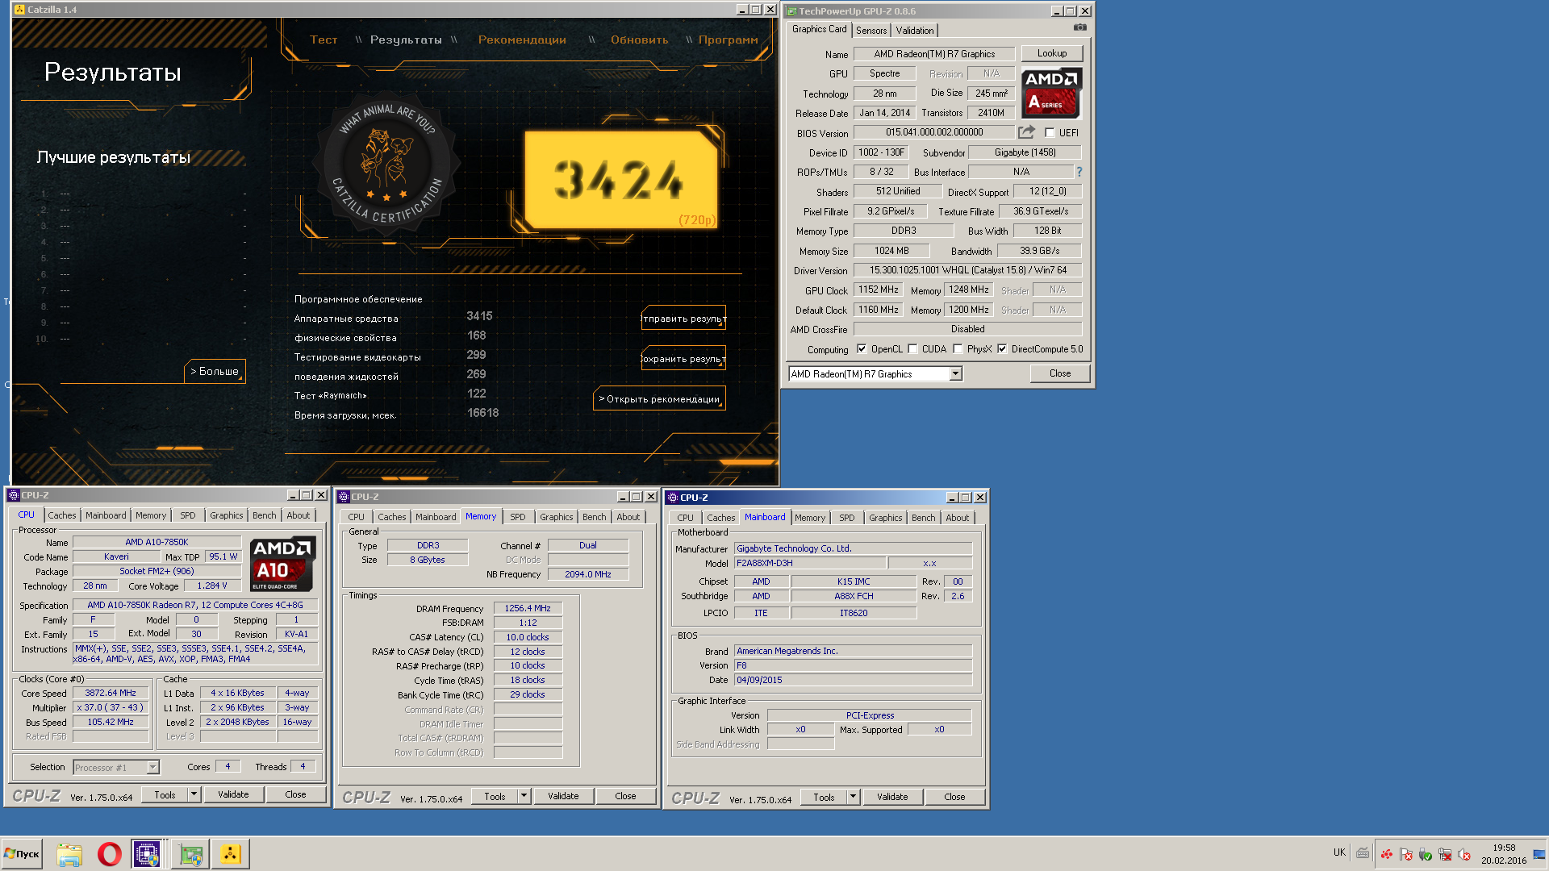Open About tab in Memory CPU-Z window
Image resolution: width=1549 pixels, height=871 pixels.
click(628, 517)
